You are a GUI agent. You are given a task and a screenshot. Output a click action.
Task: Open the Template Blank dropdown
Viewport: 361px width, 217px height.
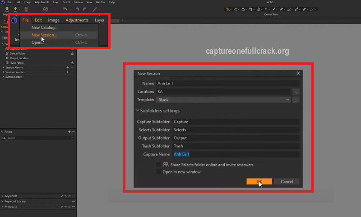tap(223, 100)
